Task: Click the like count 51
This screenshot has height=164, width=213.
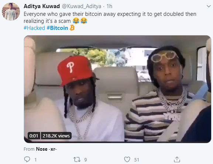Action: click(x=137, y=160)
